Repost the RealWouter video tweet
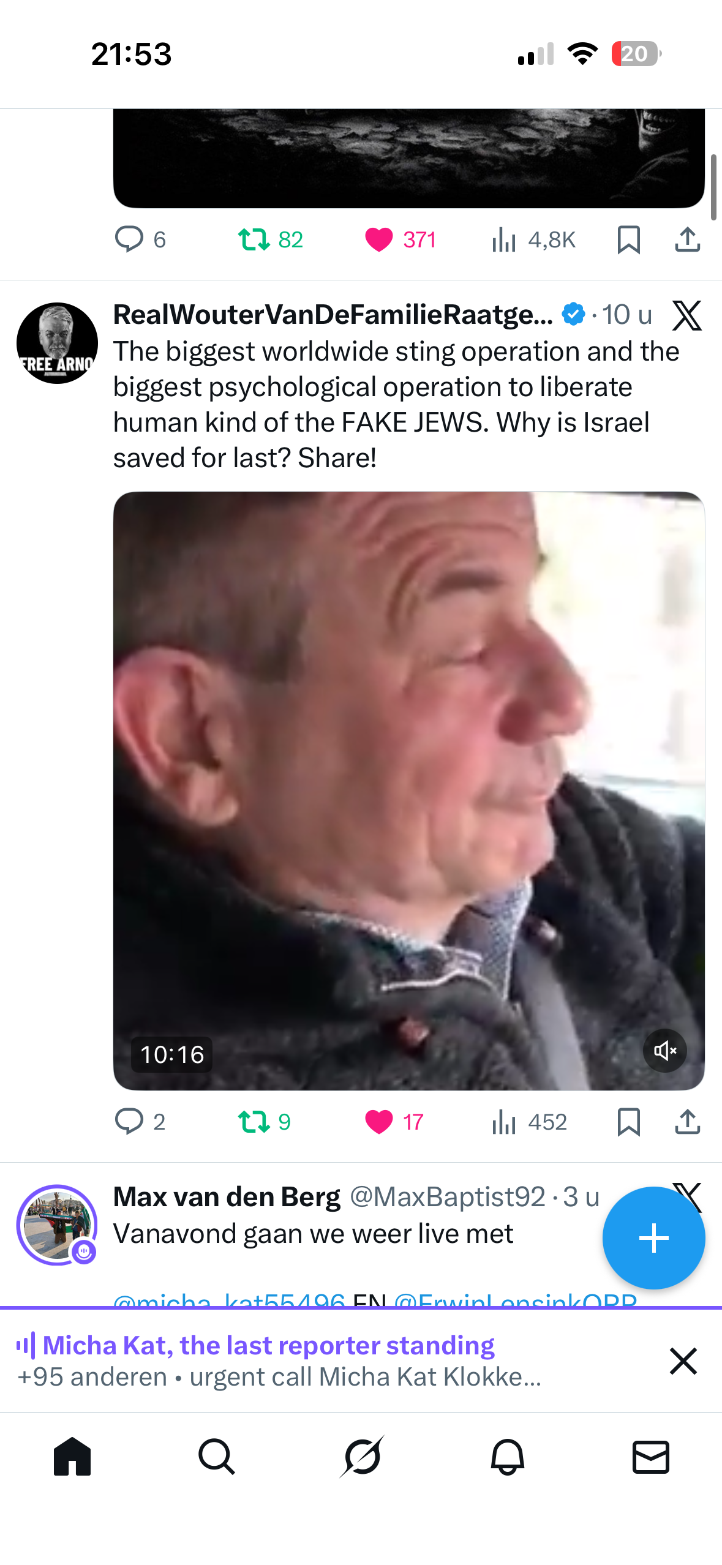 click(x=264, y=1122)
